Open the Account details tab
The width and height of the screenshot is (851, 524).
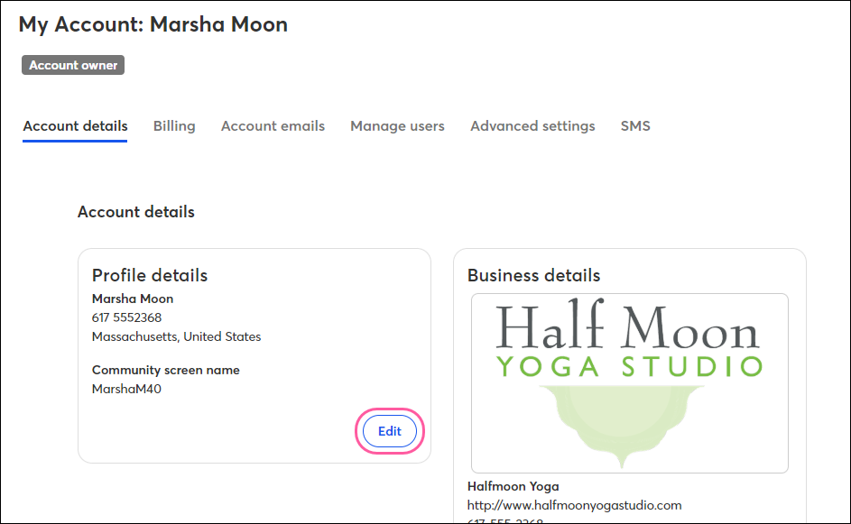pos(75,126)
